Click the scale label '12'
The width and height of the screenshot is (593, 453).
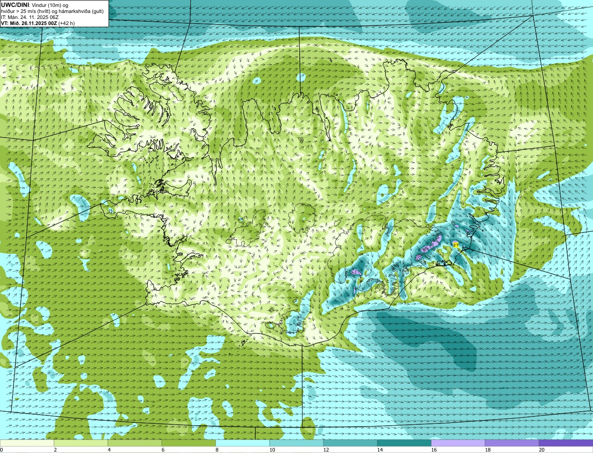tap(326, 450)
